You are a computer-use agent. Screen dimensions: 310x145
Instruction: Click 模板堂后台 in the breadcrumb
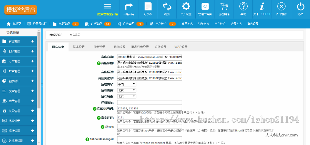coord(56,35)
